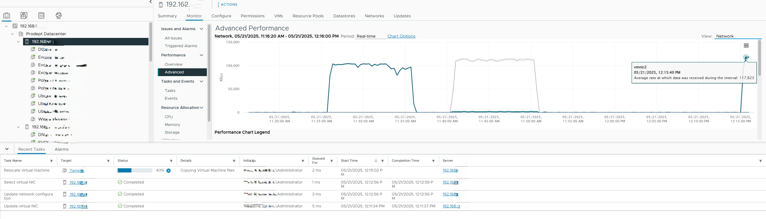Open the Hosts and Clusters inventory icon
766x219 pixels.
point(7,16)
